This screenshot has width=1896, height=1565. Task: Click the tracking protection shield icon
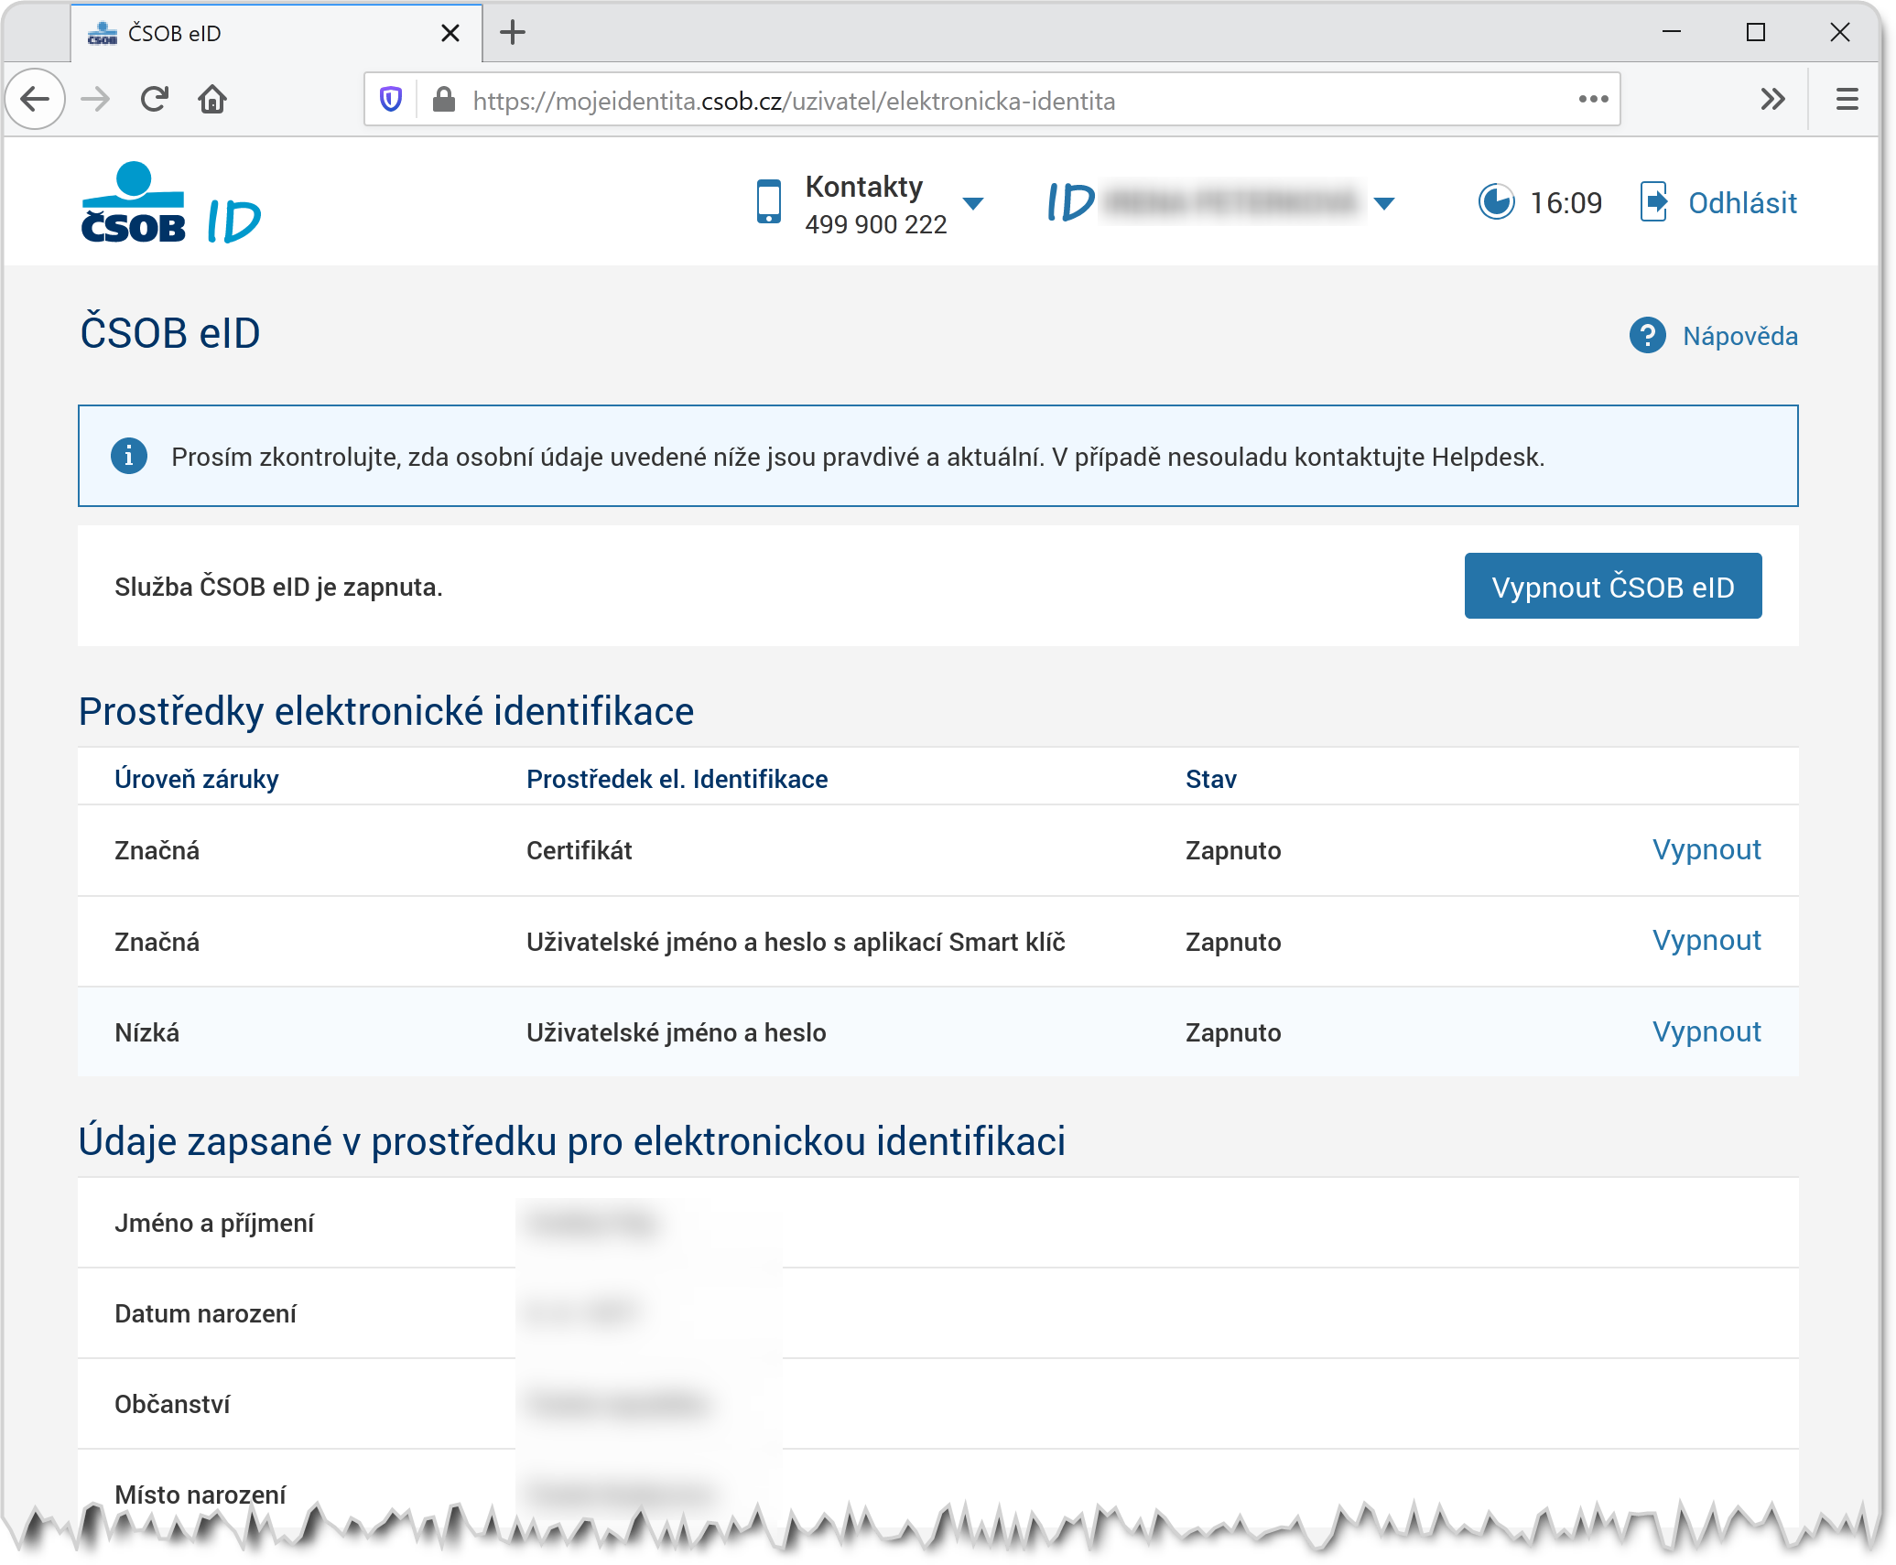click(391, 100)
